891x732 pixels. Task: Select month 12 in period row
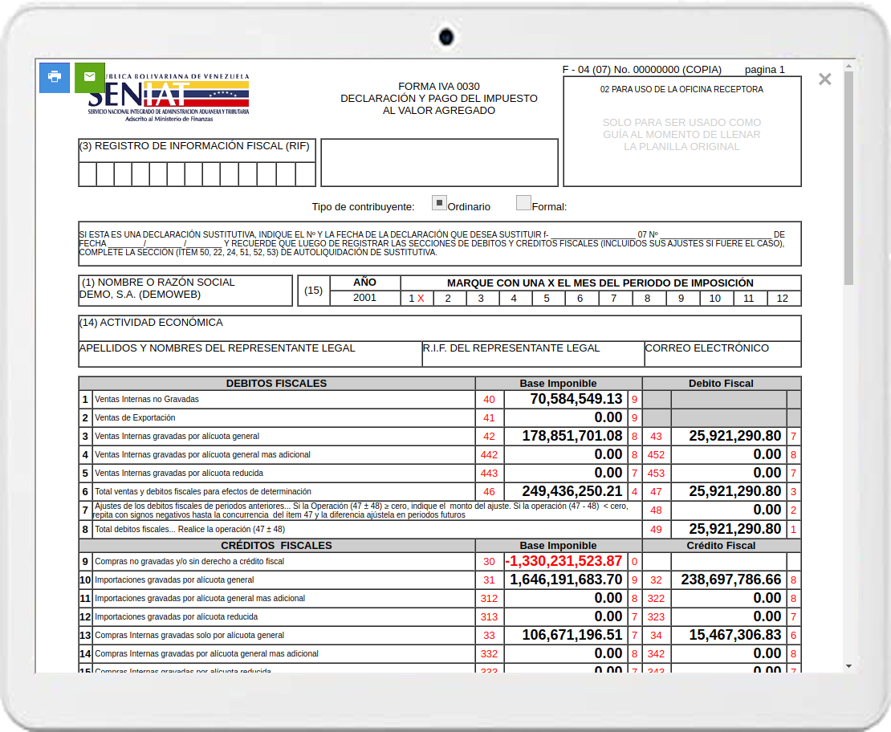(783, 299)
